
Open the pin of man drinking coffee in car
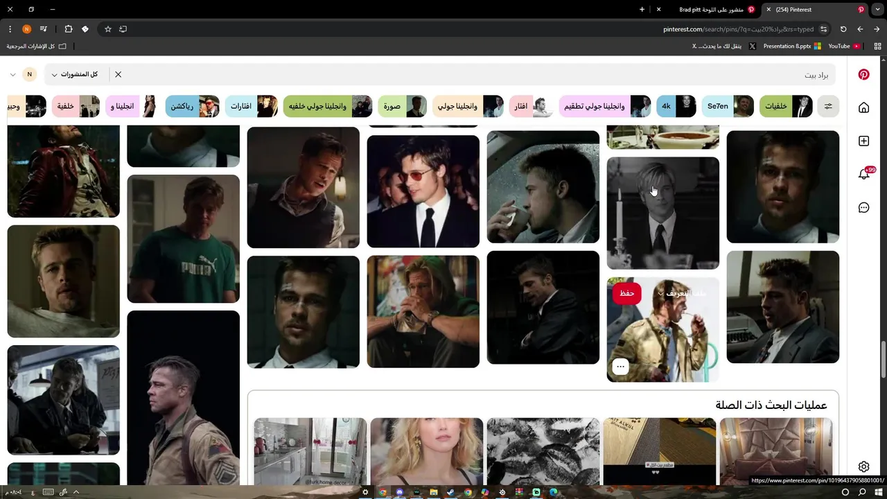tap(543, 186)
